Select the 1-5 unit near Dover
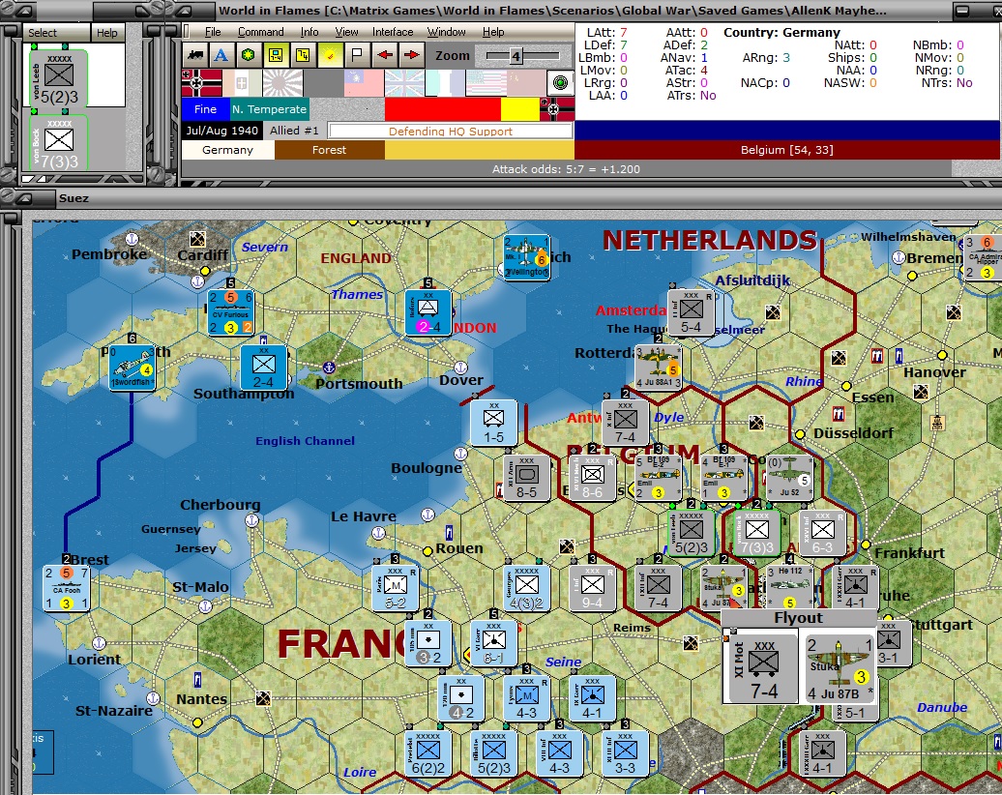This screenshot has height=795, width=1002. pyautogui.click(x=493, y=423)
